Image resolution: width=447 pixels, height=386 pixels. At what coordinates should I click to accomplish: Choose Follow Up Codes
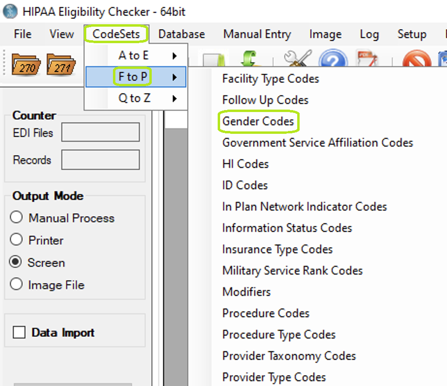pos(265,100)
